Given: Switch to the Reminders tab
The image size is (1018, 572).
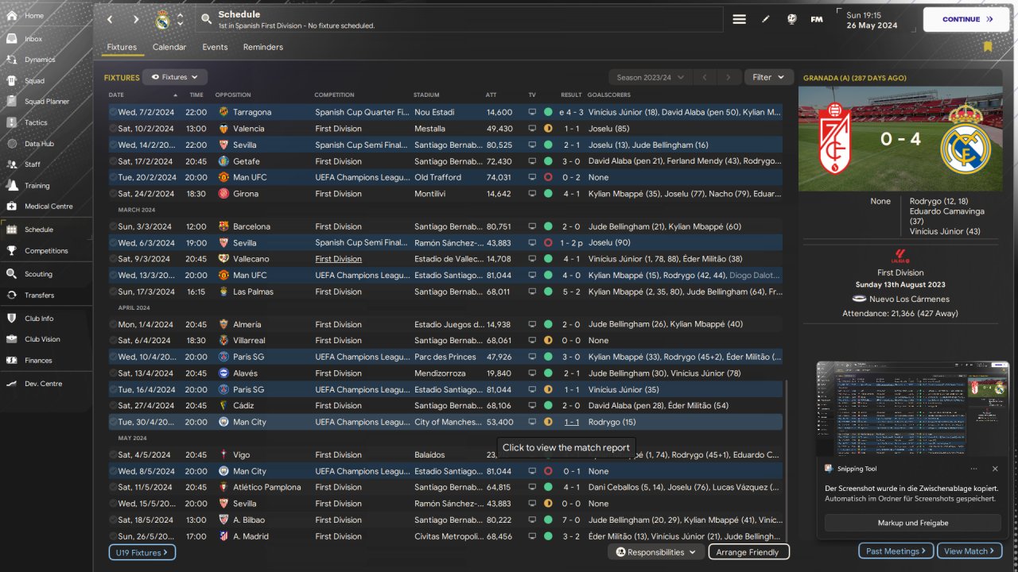Looking at the screenshot, I should coord(263,47).
